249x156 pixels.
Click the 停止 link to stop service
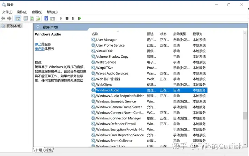pos(38,44)
